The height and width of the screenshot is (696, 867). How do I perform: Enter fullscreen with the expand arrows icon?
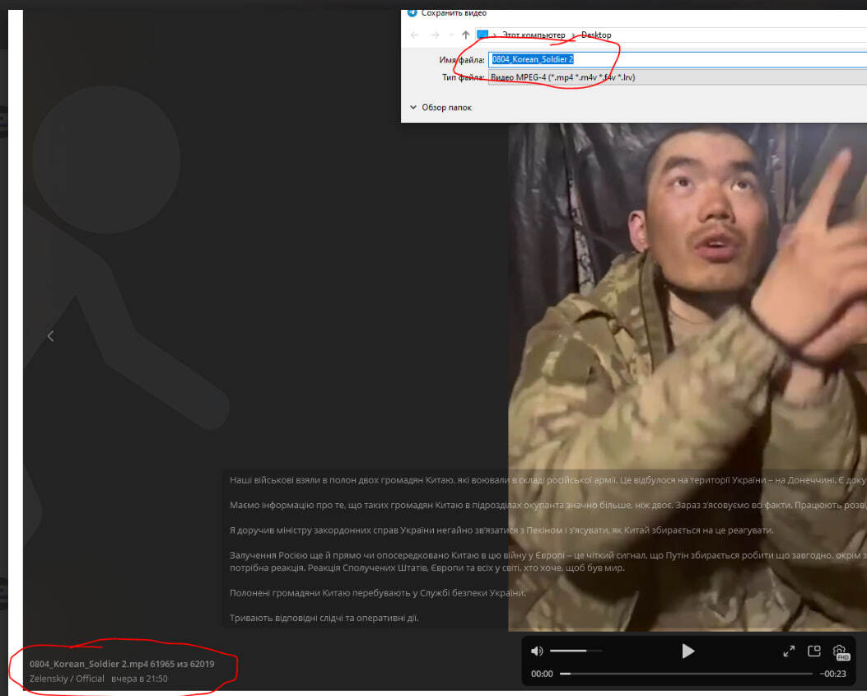pyautogui.click(x=789, y=652)
